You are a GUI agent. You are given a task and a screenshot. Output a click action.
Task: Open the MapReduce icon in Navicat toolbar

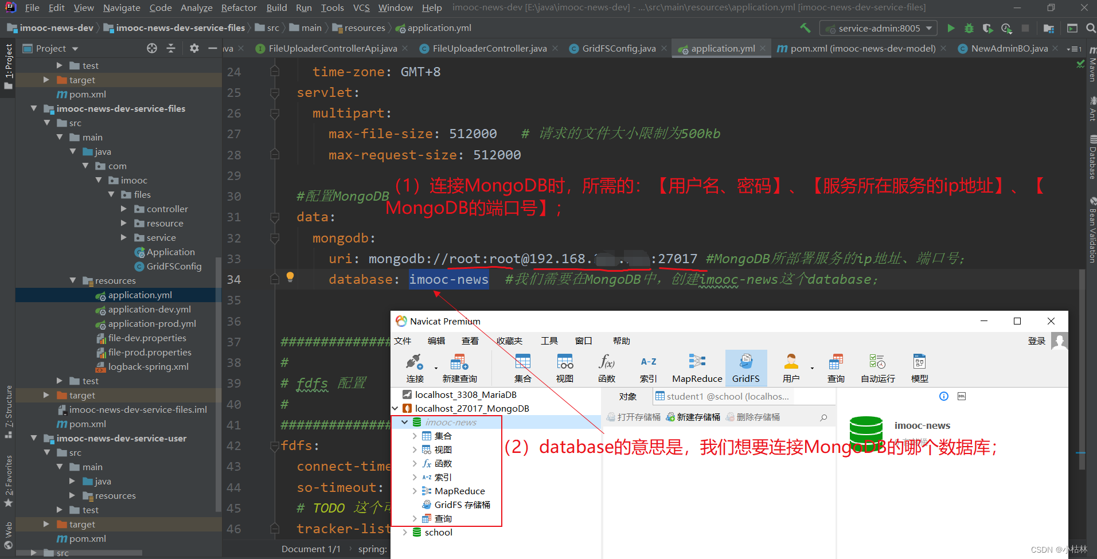pos(697,368)
